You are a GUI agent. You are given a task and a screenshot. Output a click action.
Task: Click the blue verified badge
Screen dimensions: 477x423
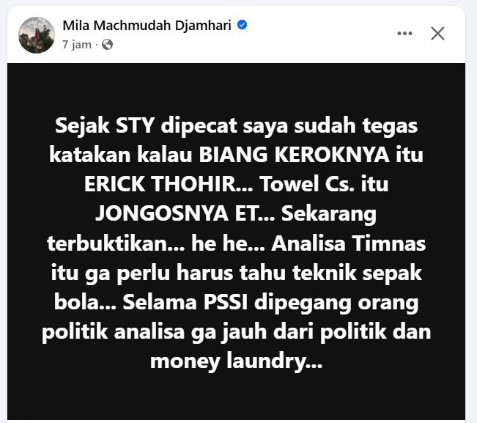(242, 25)
